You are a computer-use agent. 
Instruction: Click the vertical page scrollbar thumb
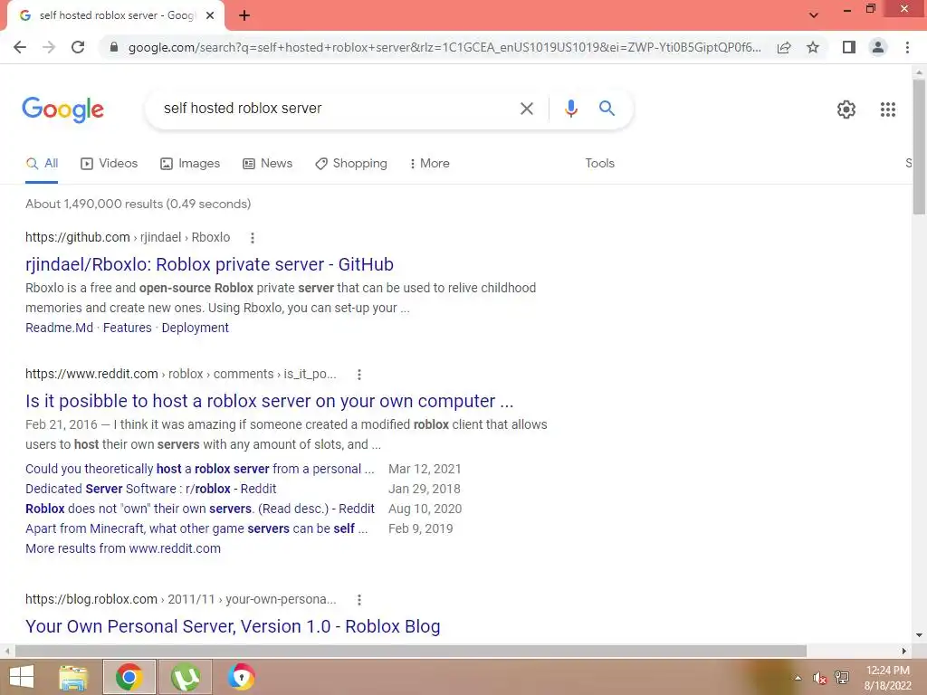pos(919,147)
